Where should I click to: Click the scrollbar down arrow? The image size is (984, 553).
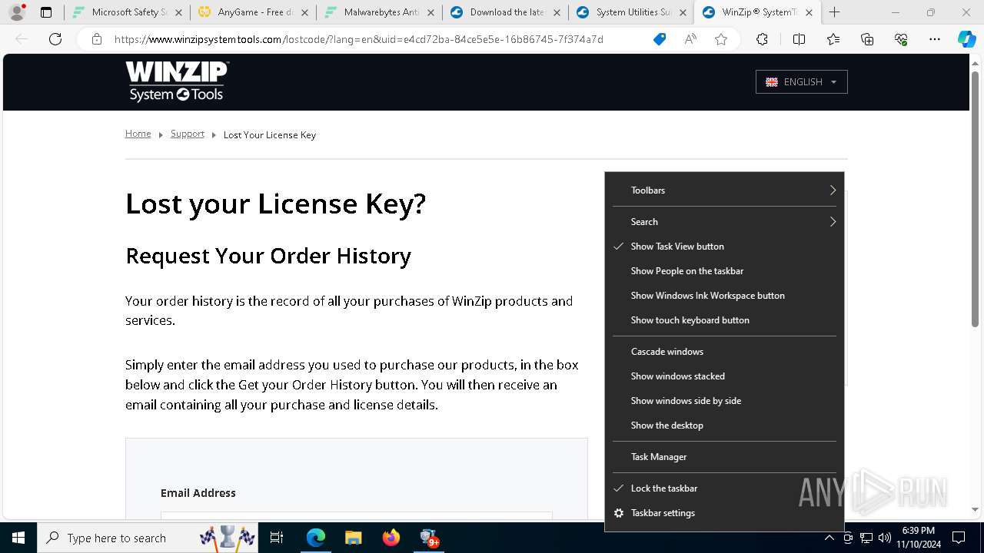click(975, 509)
